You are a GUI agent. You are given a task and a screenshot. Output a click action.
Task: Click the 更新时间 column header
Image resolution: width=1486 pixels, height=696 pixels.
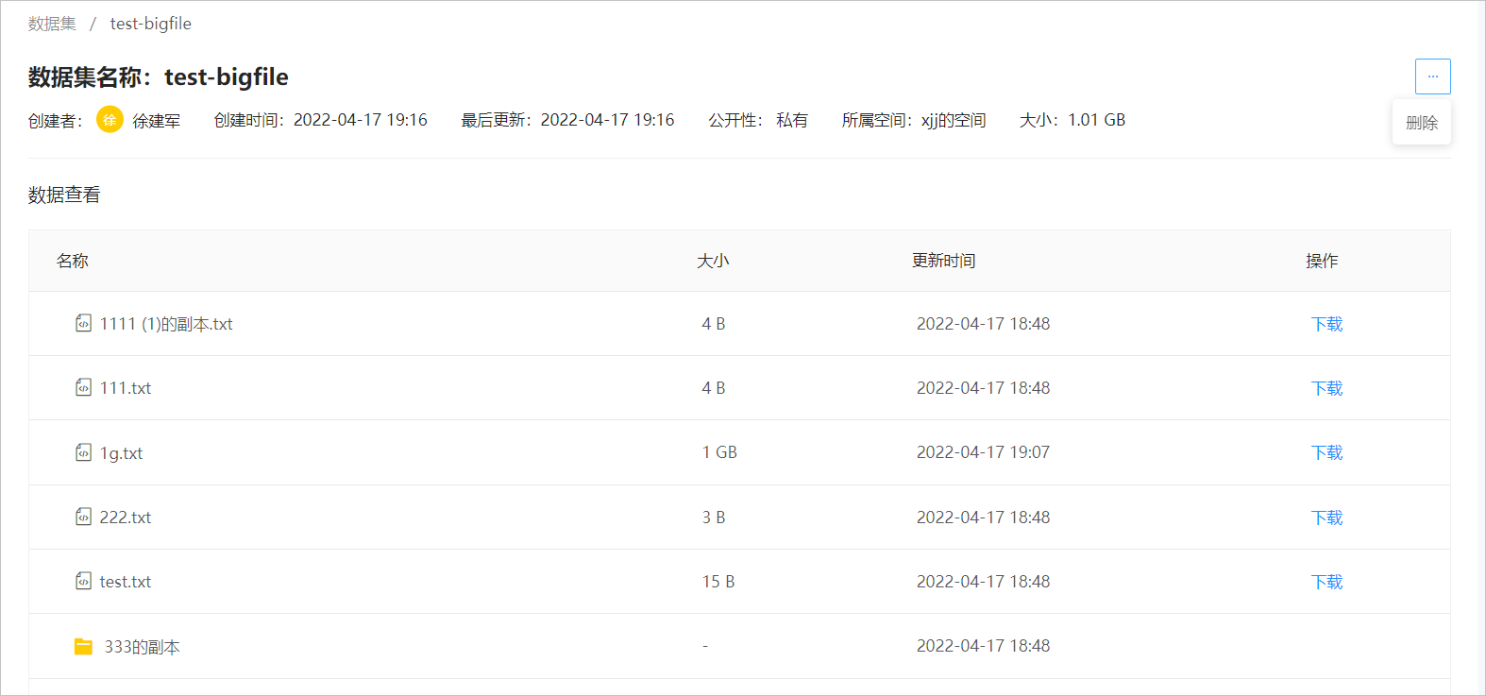pos(943,261)
